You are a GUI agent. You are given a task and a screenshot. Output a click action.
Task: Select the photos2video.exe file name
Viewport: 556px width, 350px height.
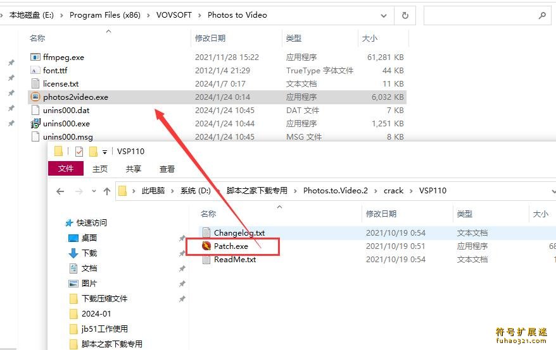75,97
